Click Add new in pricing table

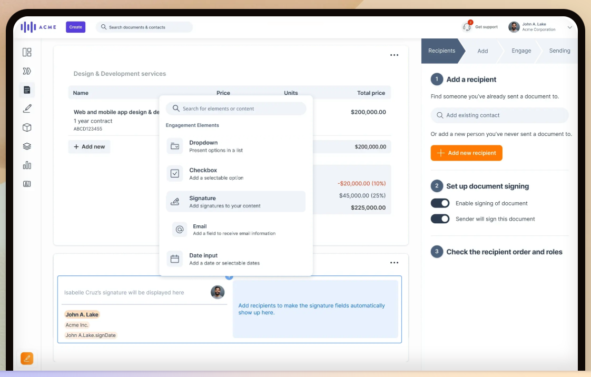(x=90, y=146)
